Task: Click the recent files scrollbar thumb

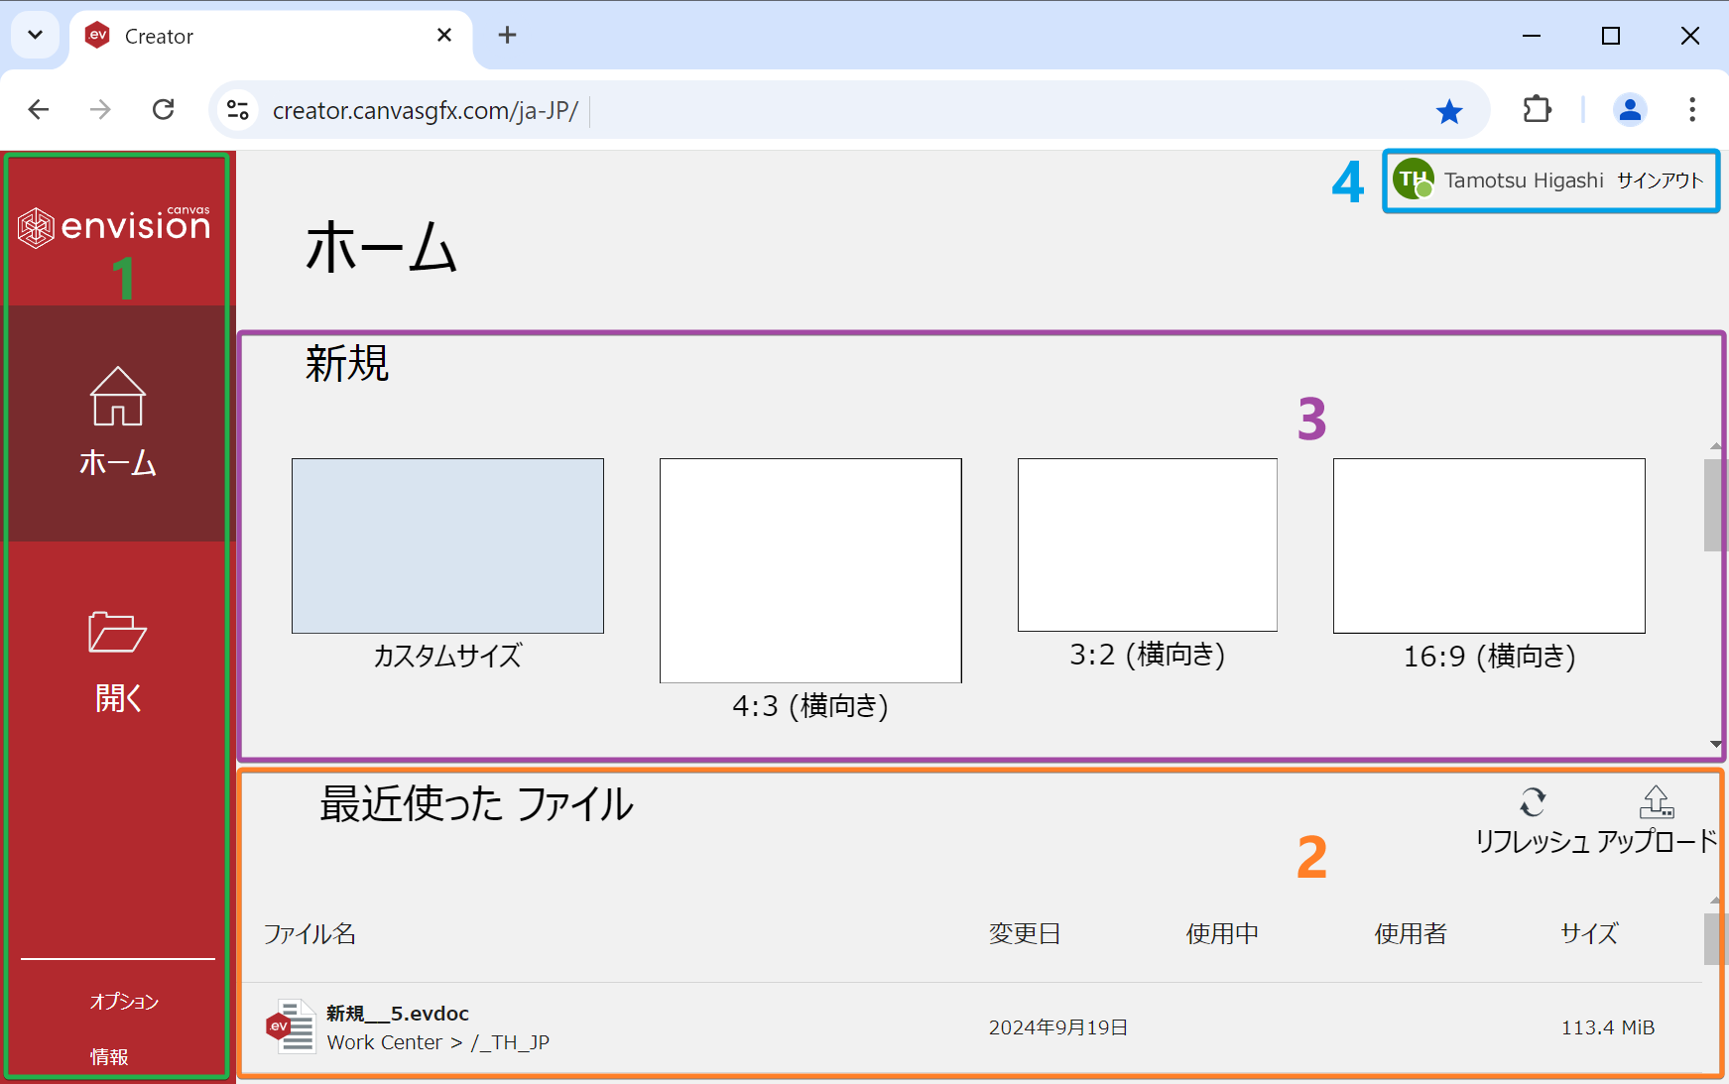Action: 1715,939
